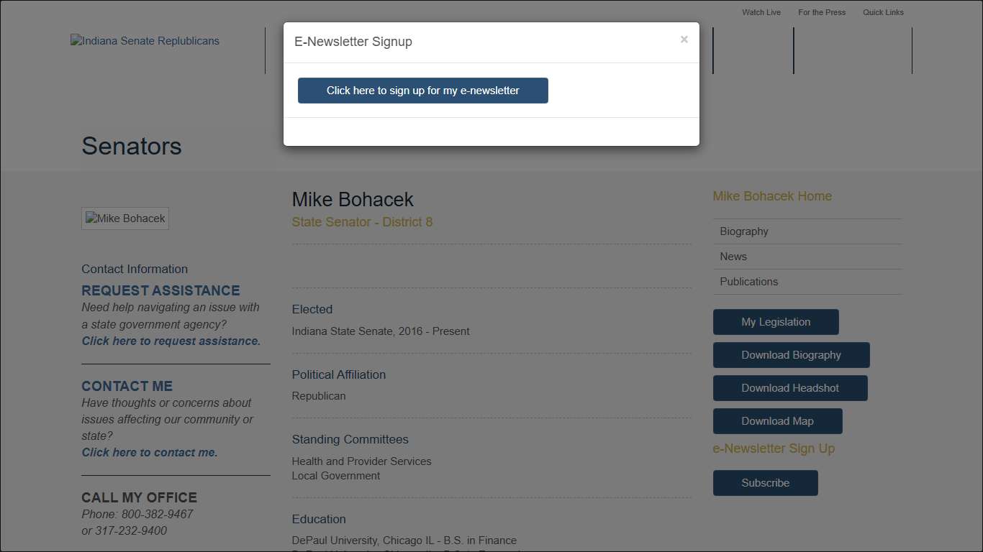Click the 800-382-9467 phone number
Viewport: 983px width, 552px height.
157,514
